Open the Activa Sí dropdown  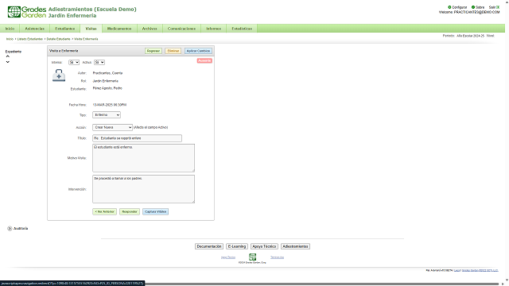click(x=99, y=62)
